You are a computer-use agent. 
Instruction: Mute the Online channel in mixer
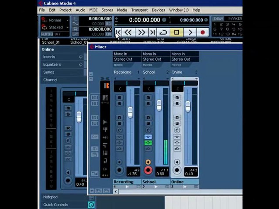pyautogui.click(x=177, y=98)
